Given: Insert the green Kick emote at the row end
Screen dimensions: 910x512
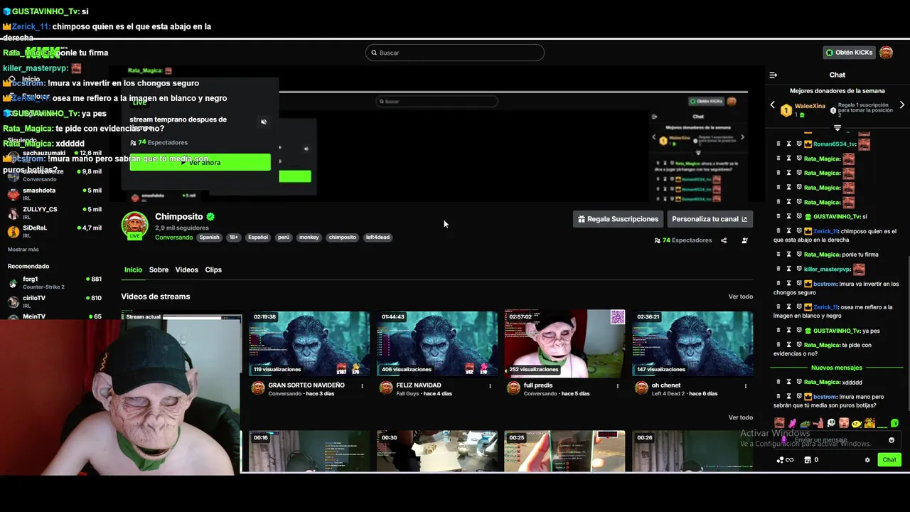Looking at the screenshot, I should [894, 423].
